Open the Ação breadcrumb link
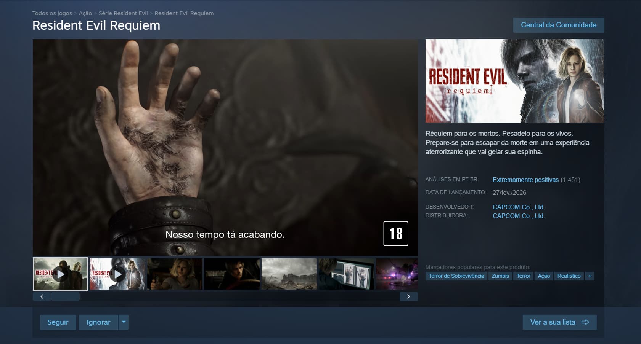The height and width of the screenshot is (344, 641). pos(85,13)
